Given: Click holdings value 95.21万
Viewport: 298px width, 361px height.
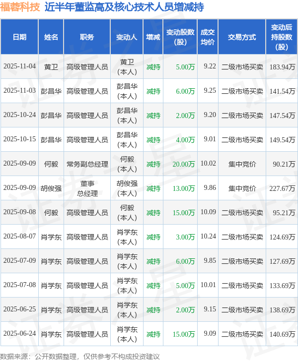Looking at the screenshot, I should (284, 213).
